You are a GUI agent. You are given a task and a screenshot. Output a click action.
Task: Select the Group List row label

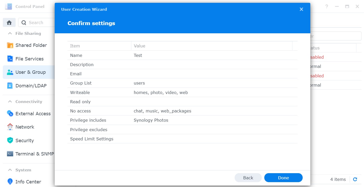point(81,83)
